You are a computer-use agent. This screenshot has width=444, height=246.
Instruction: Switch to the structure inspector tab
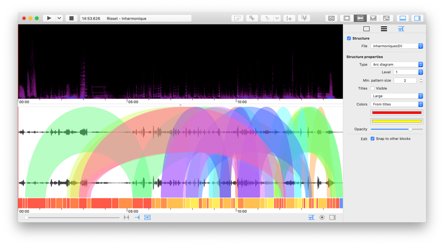pyautogui.click(x=401, y=29)
